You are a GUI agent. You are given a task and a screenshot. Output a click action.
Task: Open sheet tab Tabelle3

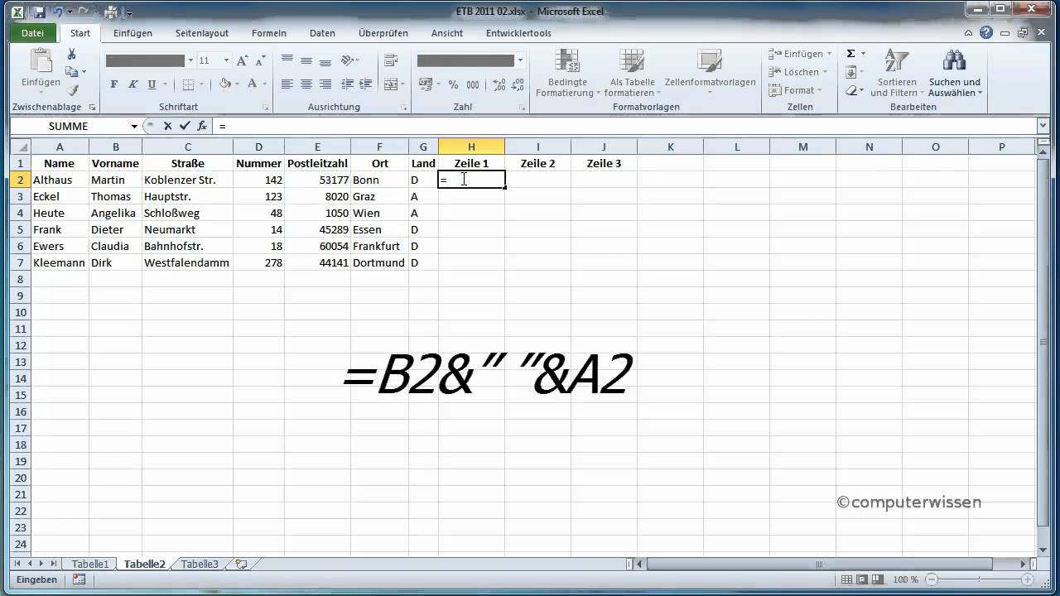coord(200,564)
